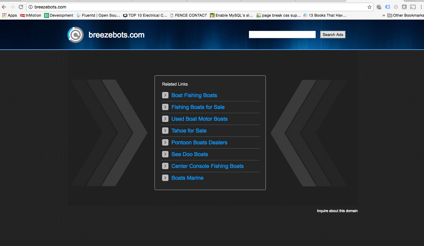Open the Apps bookmarks shortcut
The height and width of the screenshot is (246, 424).
click(9, 15)
